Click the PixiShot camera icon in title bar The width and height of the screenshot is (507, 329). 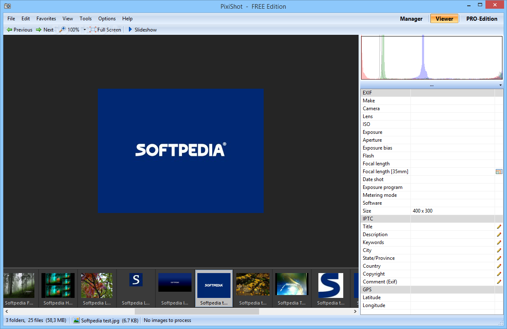click(7, 6)
